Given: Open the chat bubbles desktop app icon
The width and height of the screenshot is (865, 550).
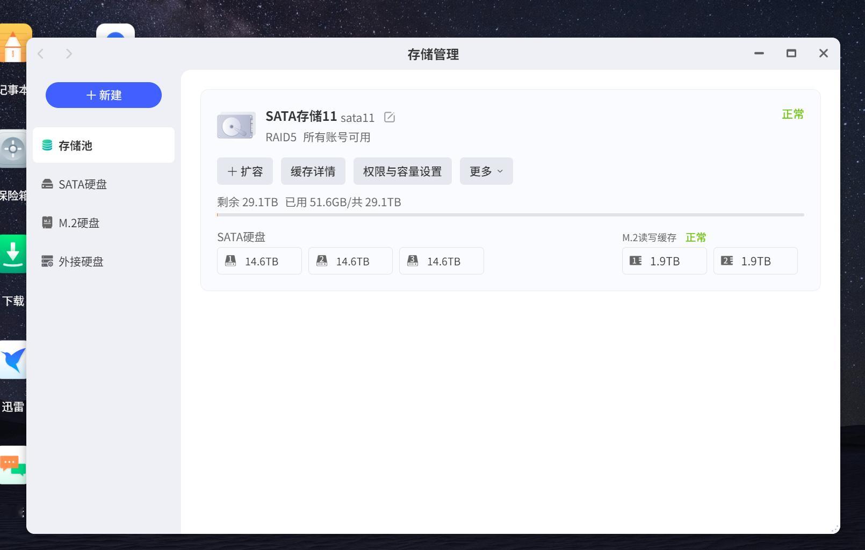Looking at the screenshot, I should 13,465.
